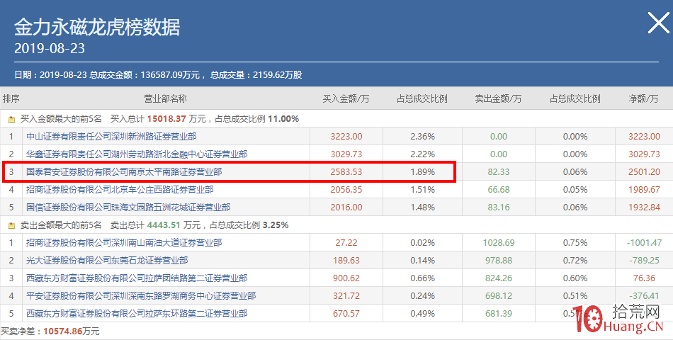Open 西藏东方财富证券拉萨团结路第二营业部 link
673x340 pixels.
pyautogui.click(x=137, y=278)
